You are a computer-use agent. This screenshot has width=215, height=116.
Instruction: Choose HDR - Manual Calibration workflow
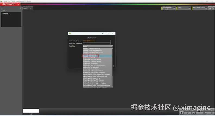coord(97,65)
